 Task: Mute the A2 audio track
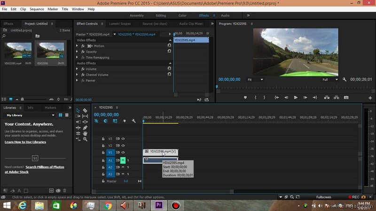123,167
